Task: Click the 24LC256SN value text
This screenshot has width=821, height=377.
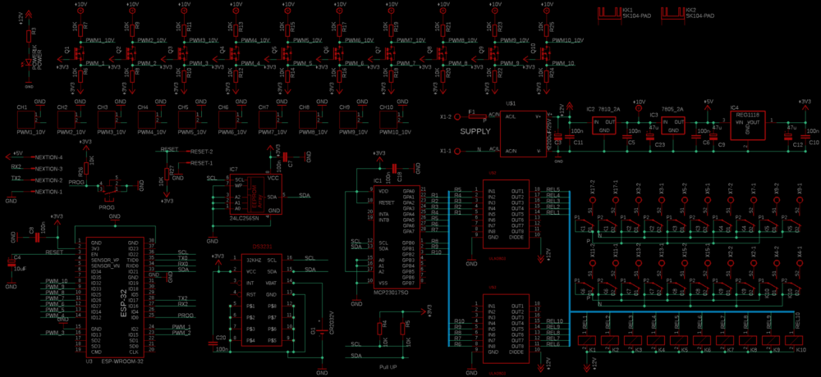Action: click(x=245, y=218)
